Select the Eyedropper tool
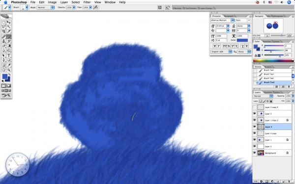 (x=9, y=65)
